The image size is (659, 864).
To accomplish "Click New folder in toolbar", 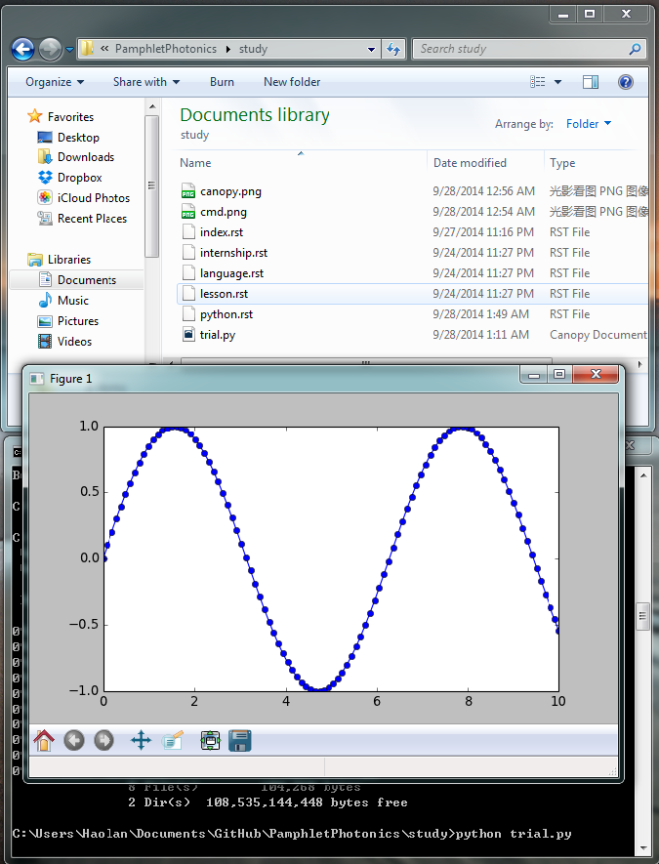I will click(x=292, y=82).
